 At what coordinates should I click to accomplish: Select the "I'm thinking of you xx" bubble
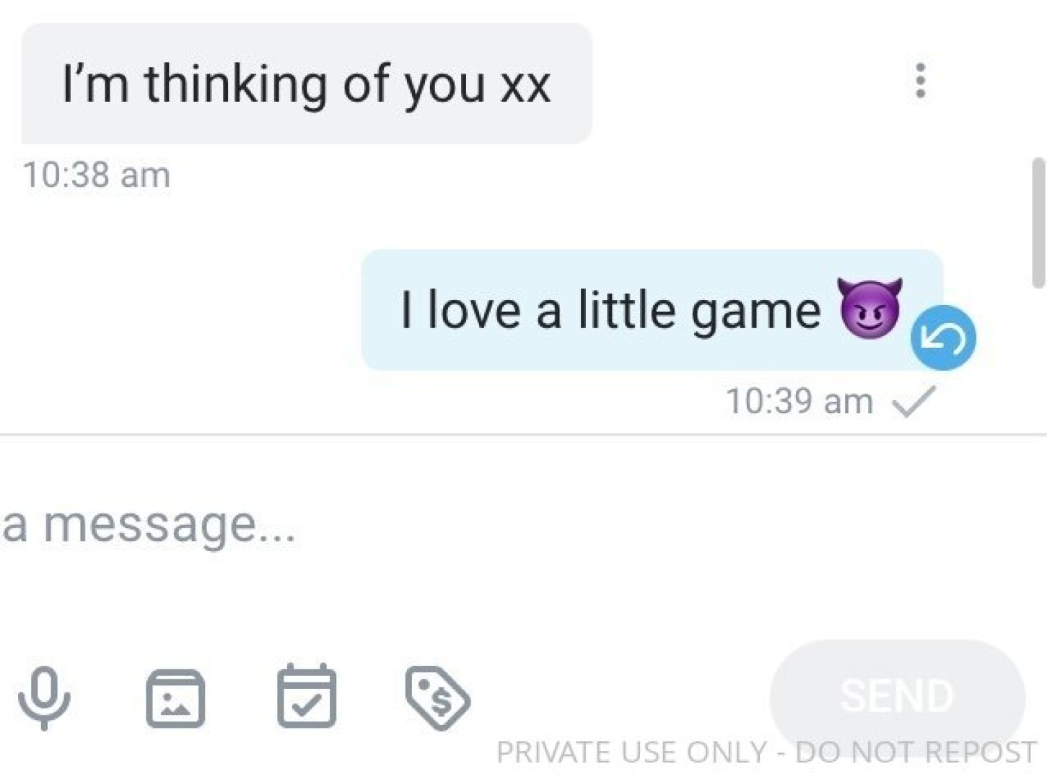pos(307,84)
